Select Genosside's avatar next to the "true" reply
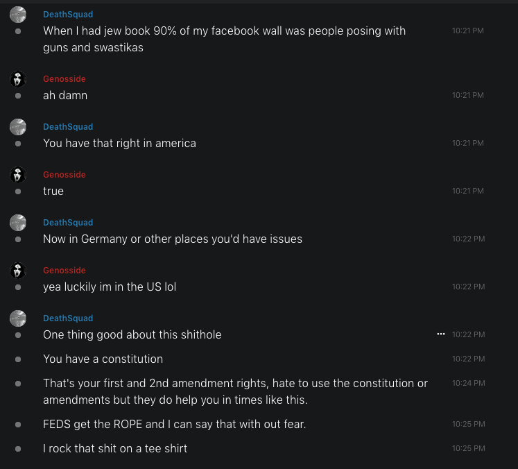The width and height of the screenshot is (518, 469). pos(18,175)
